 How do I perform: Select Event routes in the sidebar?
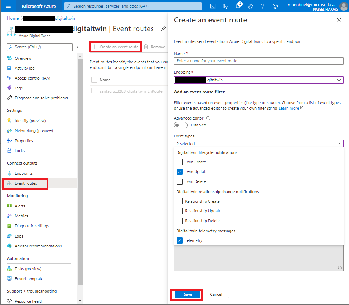point(26,183)
